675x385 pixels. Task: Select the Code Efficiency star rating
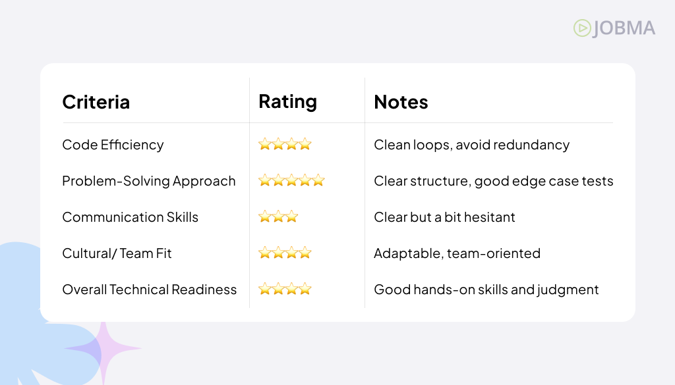point(285,144)
